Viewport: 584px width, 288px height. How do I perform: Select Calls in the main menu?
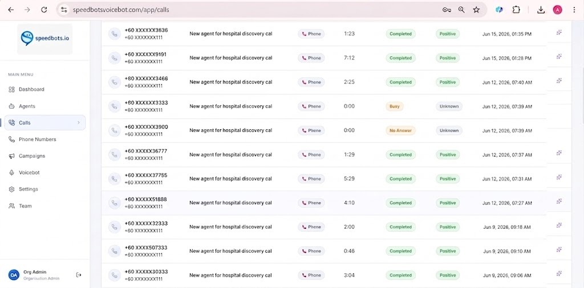coord(44,122)
